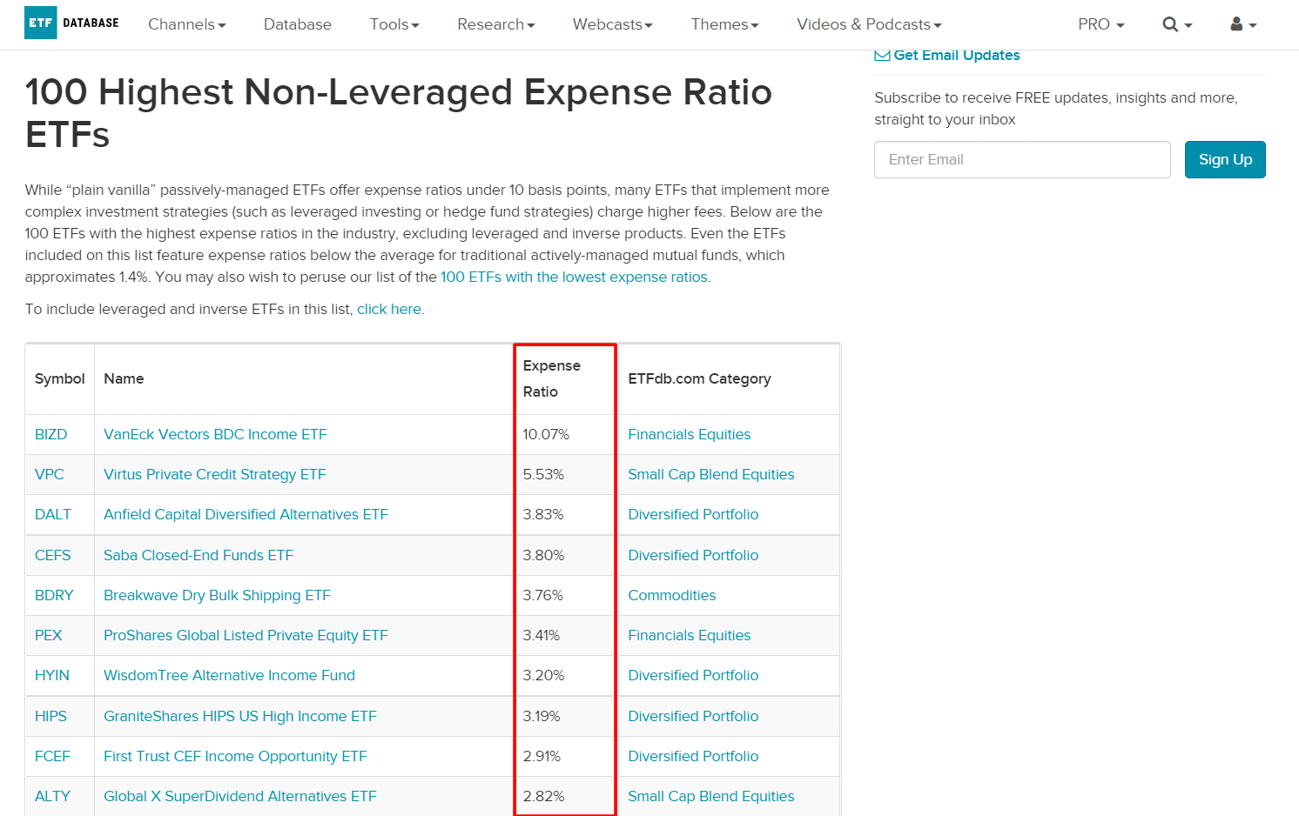The width and height of the screenshot is (1299, 816).
Task: Sort by ETFdb.com Category header
Action: click(x=700, y=378)
